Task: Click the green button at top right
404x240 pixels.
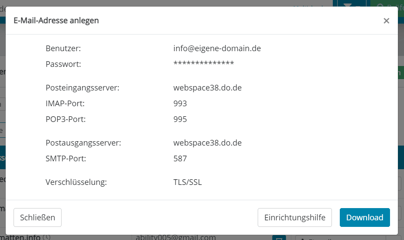Action: point(387,3)
